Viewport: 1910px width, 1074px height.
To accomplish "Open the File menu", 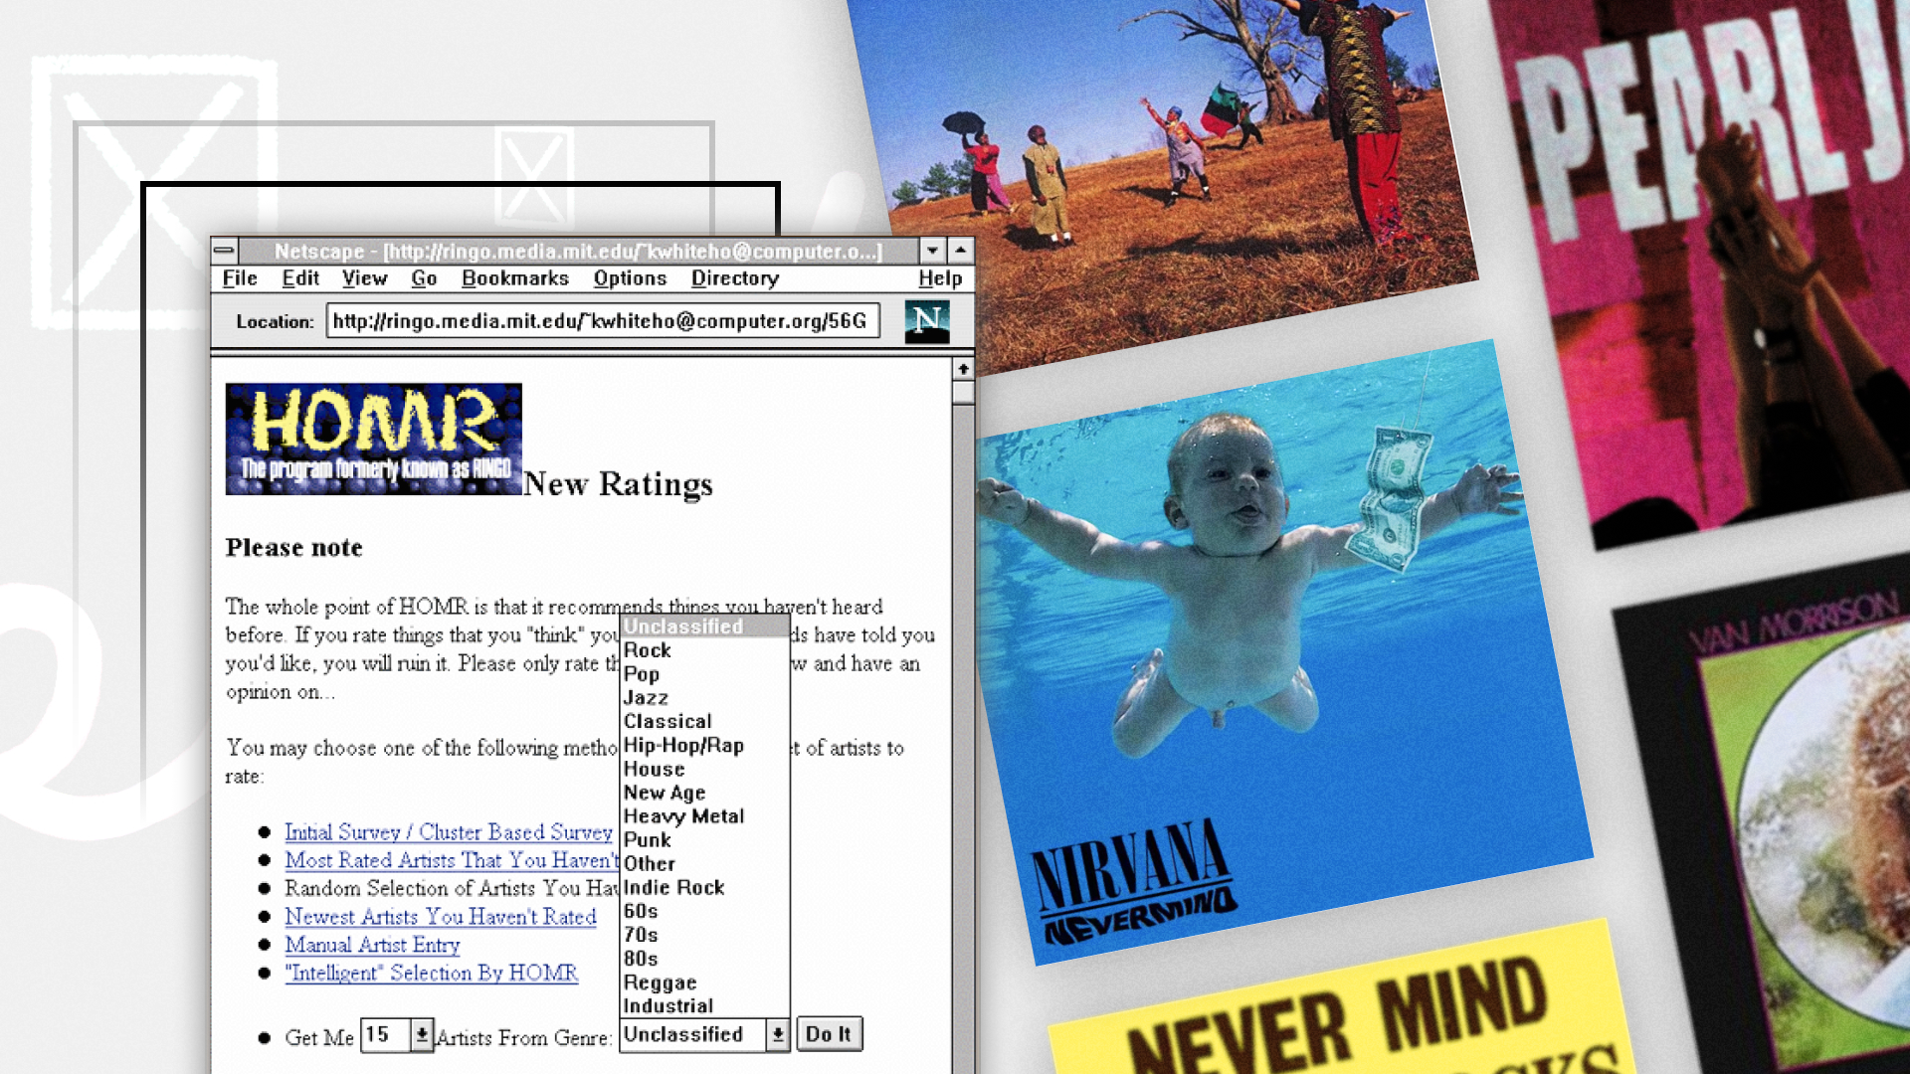I will (240, 278).
